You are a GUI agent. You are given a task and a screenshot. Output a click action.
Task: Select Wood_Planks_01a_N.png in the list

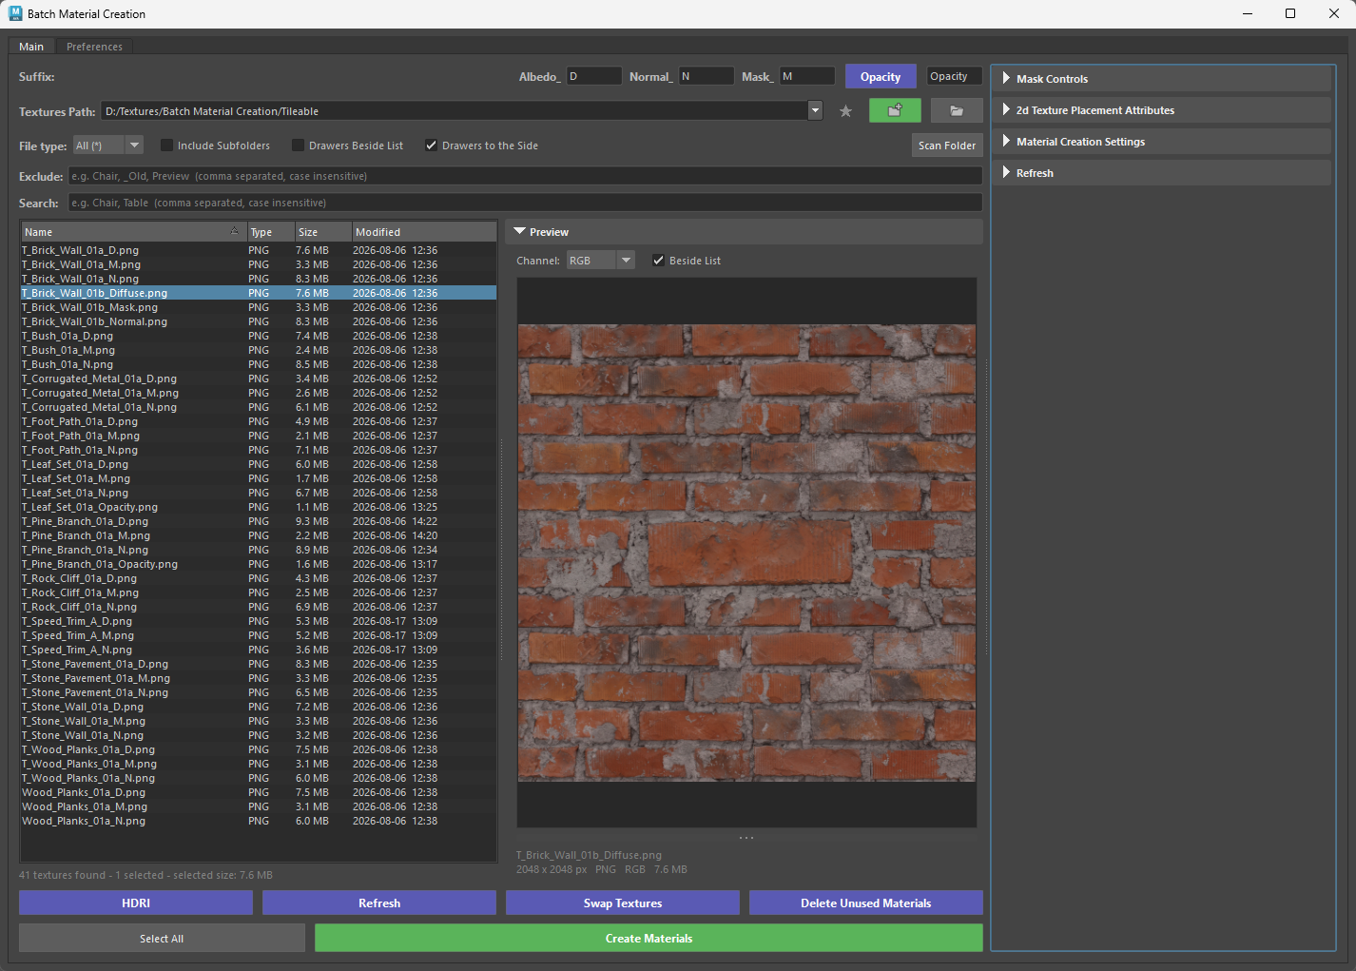click(x=259, y=821)
